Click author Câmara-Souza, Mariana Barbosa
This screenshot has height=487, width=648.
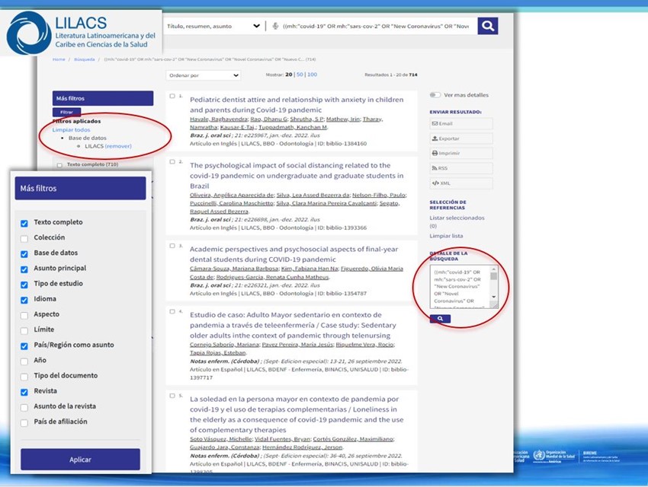pos(234,269)
